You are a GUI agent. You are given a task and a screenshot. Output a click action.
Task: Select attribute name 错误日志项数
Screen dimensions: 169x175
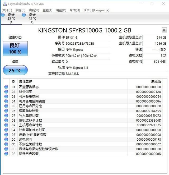click(x=29, y=154)
